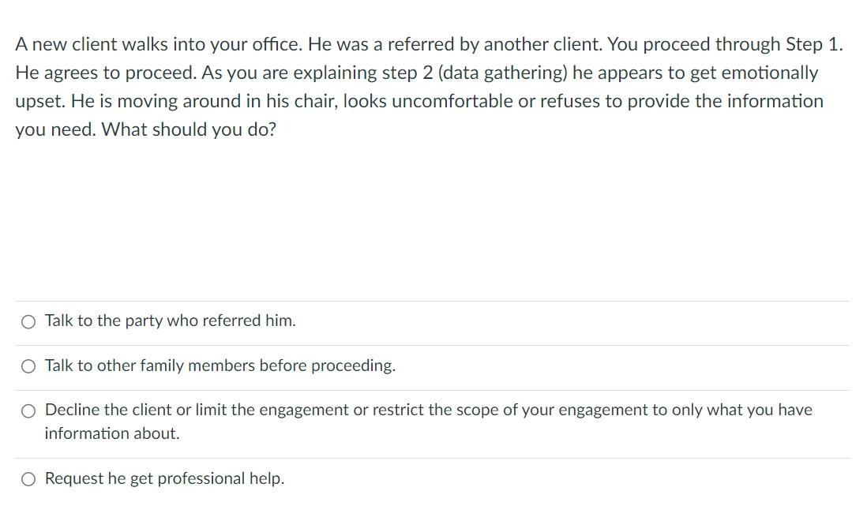Click the row containing the third answer choice
This screenshot has width=867, height=521.
click(433, 421)
